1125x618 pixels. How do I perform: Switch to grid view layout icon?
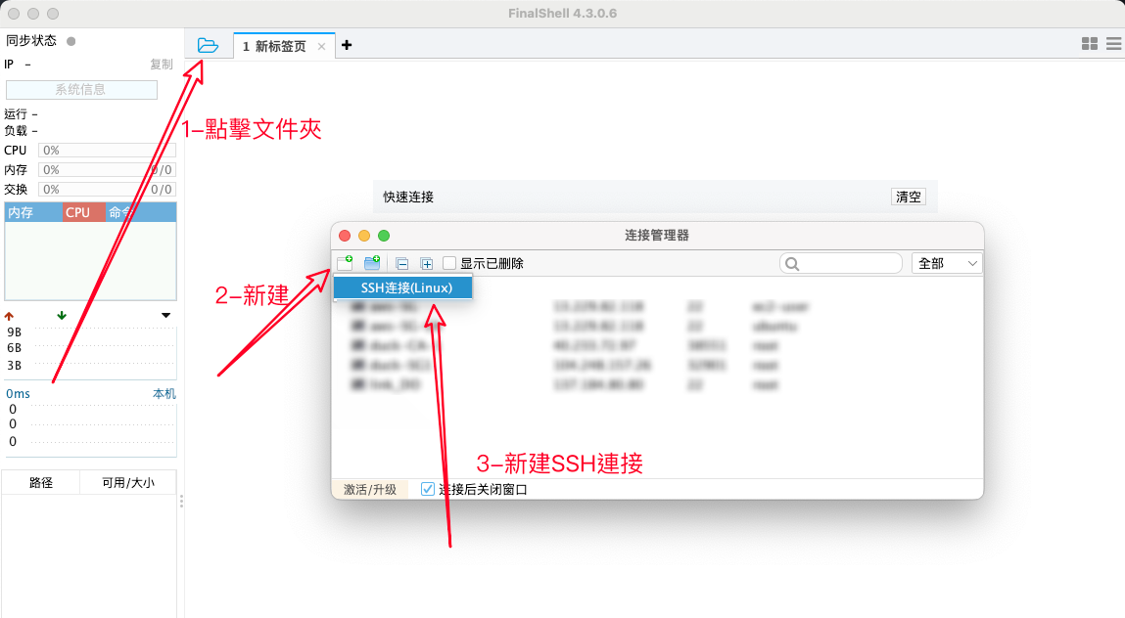click(x=1089, y=44)
